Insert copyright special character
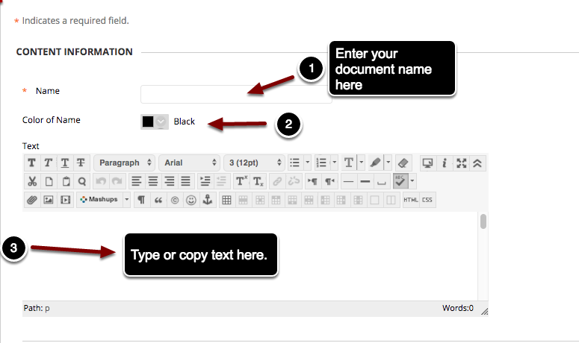 [175, 200]
